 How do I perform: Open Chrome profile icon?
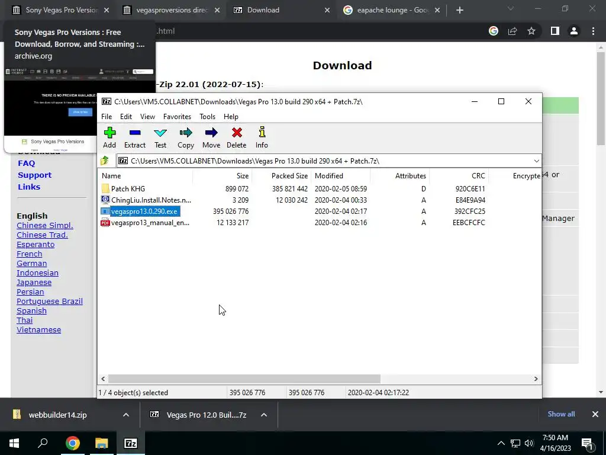574,31
